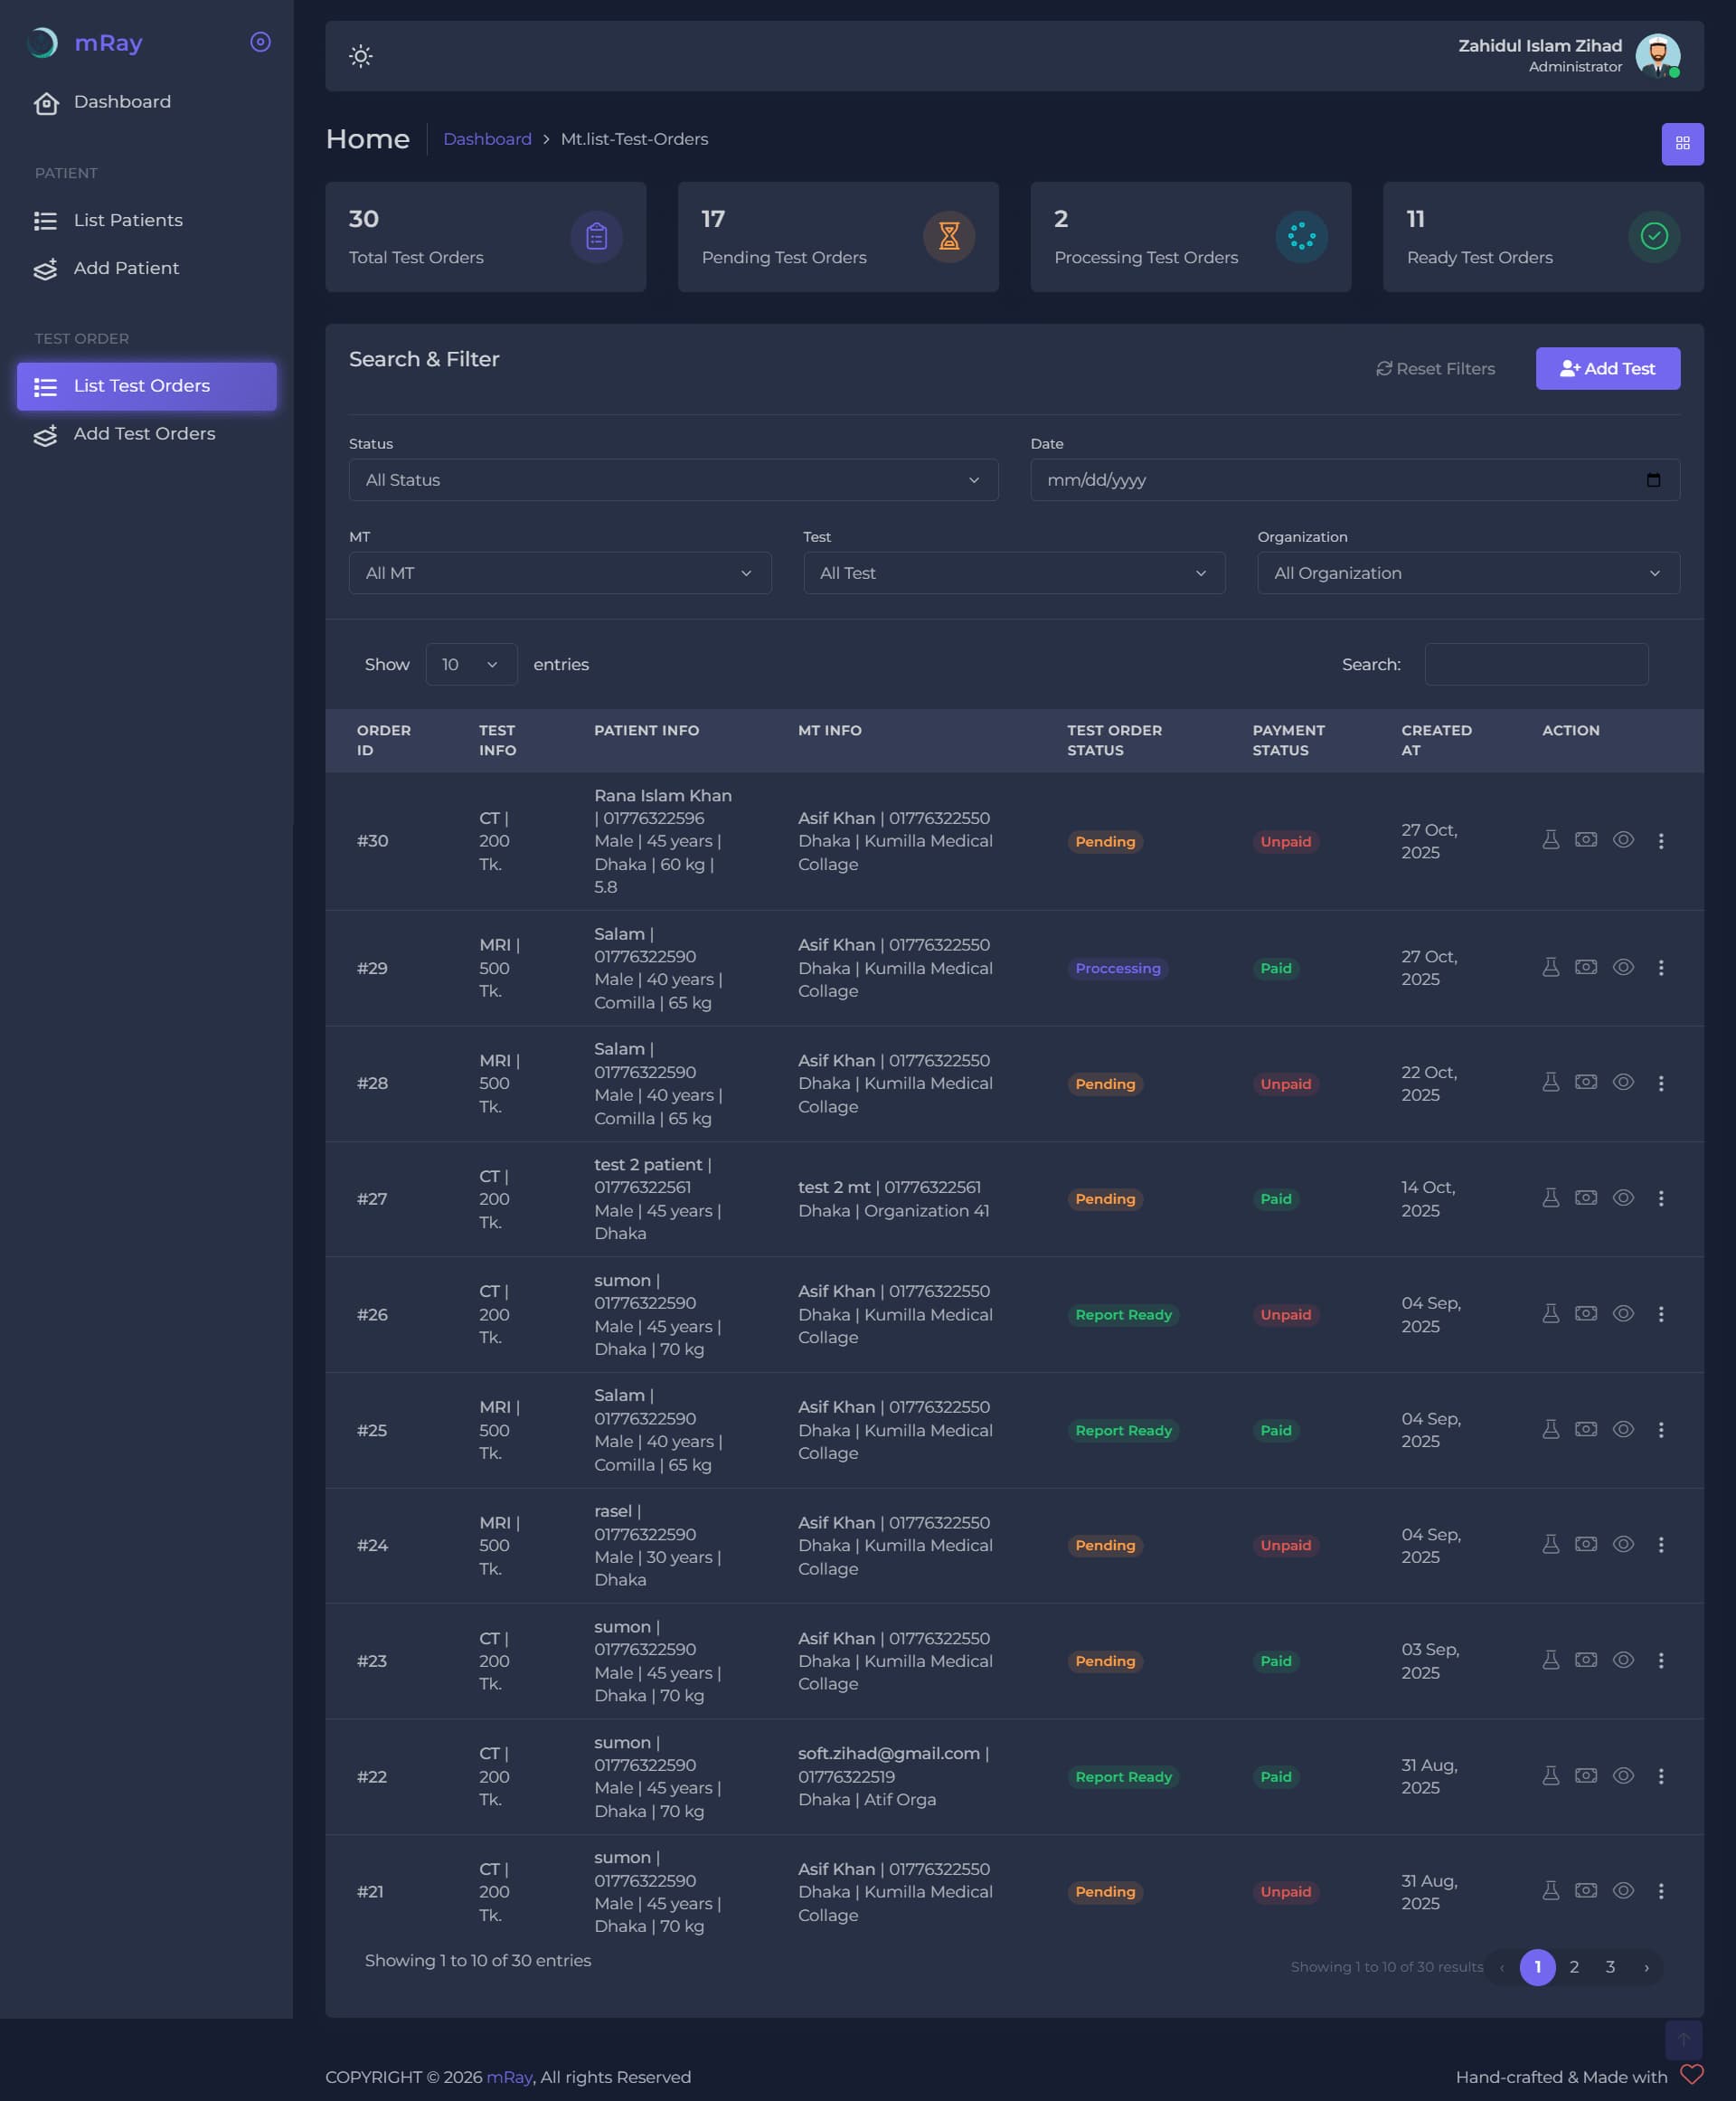Focus the table Search input field

tap(1536, 665)
